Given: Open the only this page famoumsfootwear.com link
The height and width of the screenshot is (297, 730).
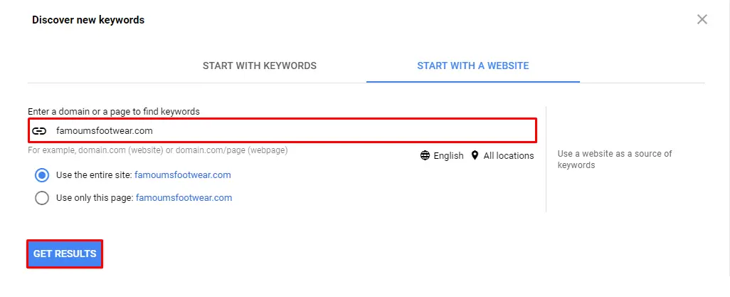Looking at the screenshot, I should tap(184, 198).
